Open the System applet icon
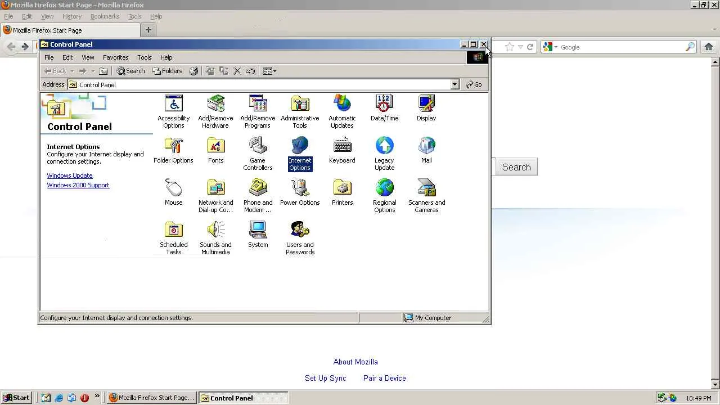Image resolution: width=720 pixels, height=405 pixels. pyautogui.click(x=258, y=235)
